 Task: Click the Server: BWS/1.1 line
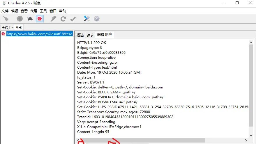pos(91,82)
